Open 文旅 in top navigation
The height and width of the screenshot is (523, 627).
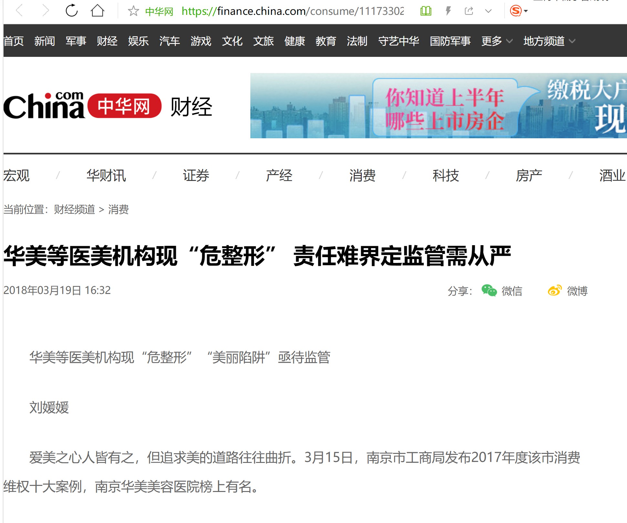click(x=264, y=41)
